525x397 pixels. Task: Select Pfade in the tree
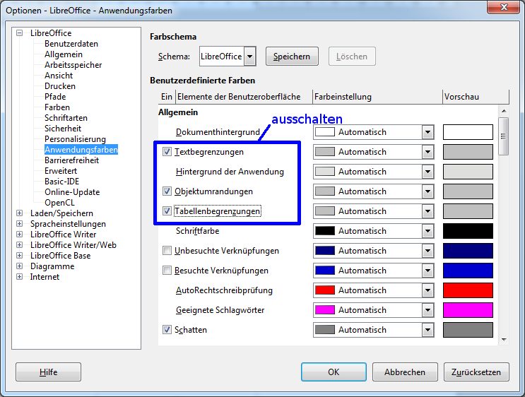(55, 96)
